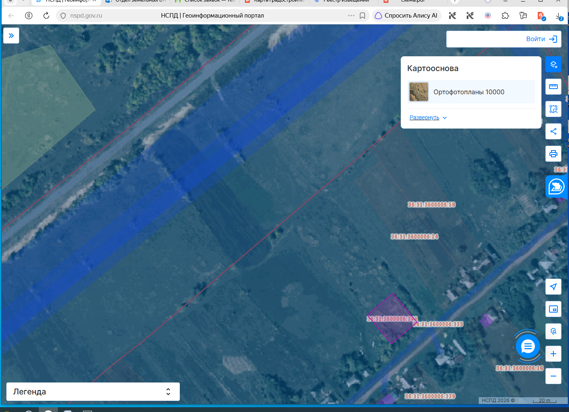
Task: Select the Ортофотопланы 10000 basemap
Action: (x=471, y=92)
